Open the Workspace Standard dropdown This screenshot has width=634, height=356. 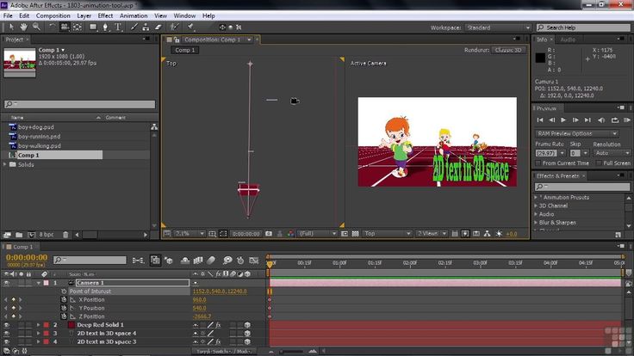coord(498,28)
